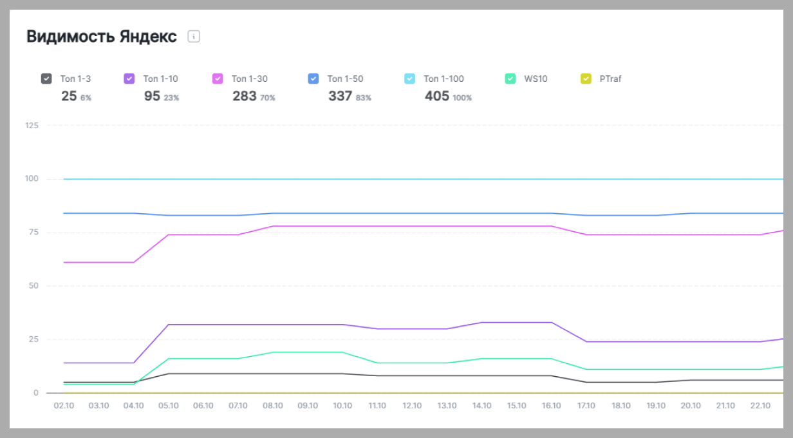The height and width of the screenshot is (438, 793).
Task: Toggle the Топ 1-10 series checkbox
Action: pyautogui.click(x=129, y=79)
